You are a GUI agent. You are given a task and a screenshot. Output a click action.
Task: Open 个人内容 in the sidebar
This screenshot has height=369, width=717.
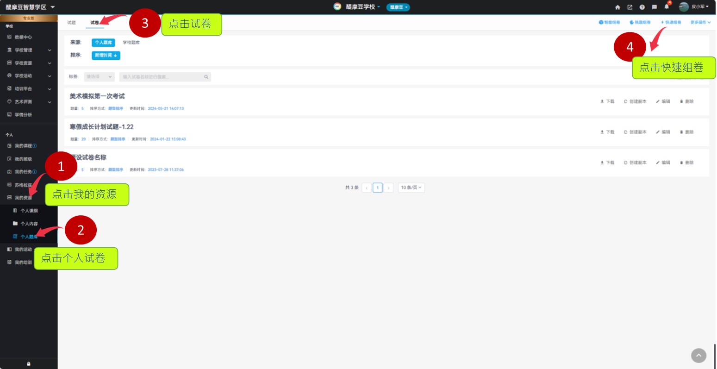point(29,224)
